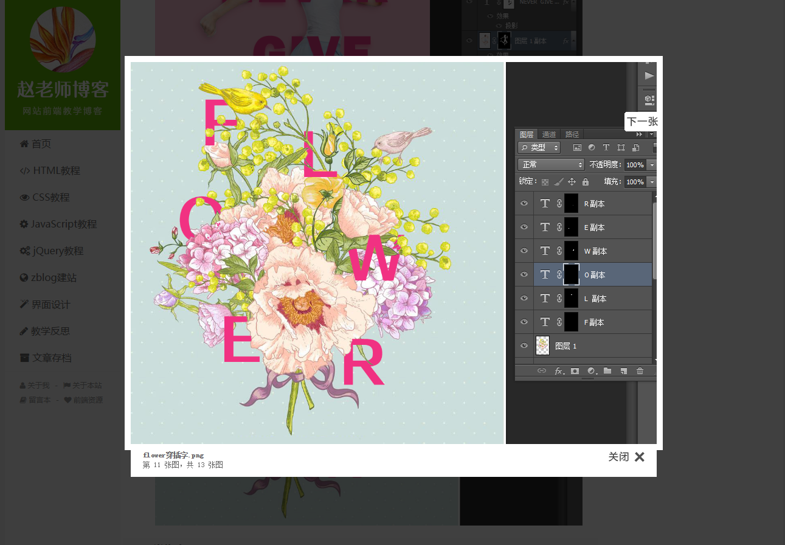
Task: Hide the 图层 1 layer
Action: tap(524, 346)
